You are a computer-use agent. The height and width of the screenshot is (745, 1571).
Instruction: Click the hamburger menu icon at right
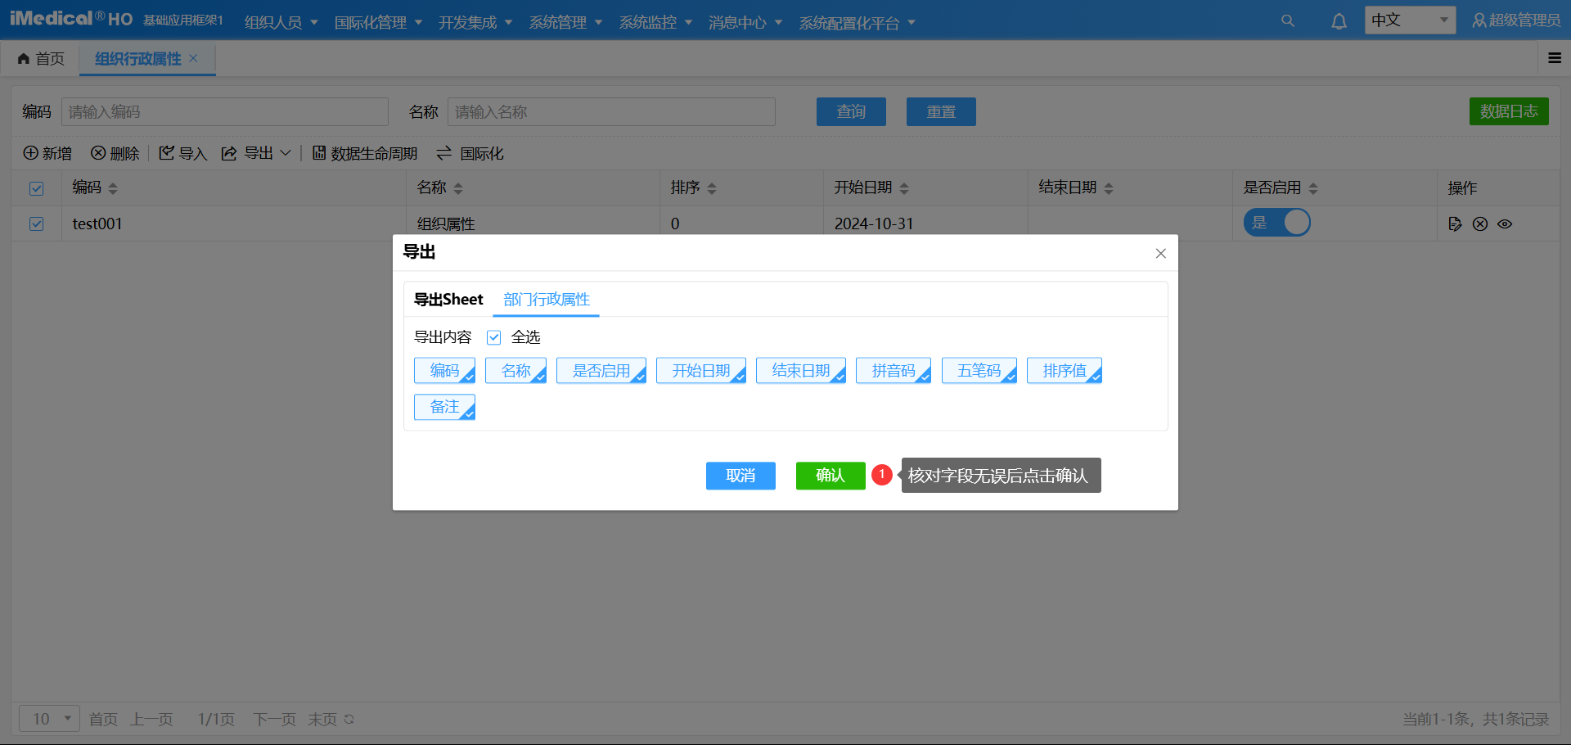coord(1555,58)
